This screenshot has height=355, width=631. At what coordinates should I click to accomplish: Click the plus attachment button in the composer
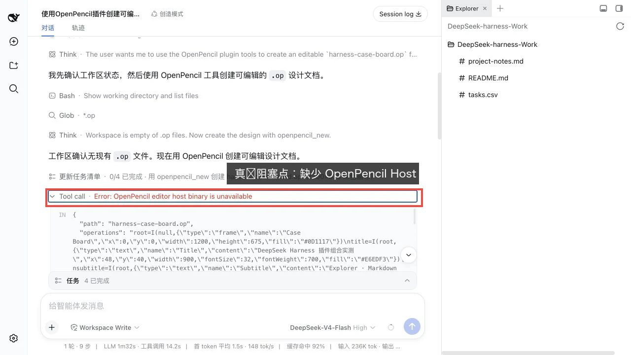pos(52,327)
